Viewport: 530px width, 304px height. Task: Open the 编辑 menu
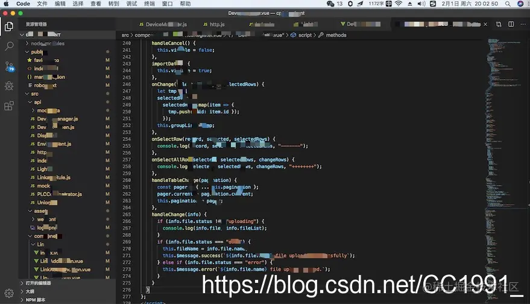(60, 4)
